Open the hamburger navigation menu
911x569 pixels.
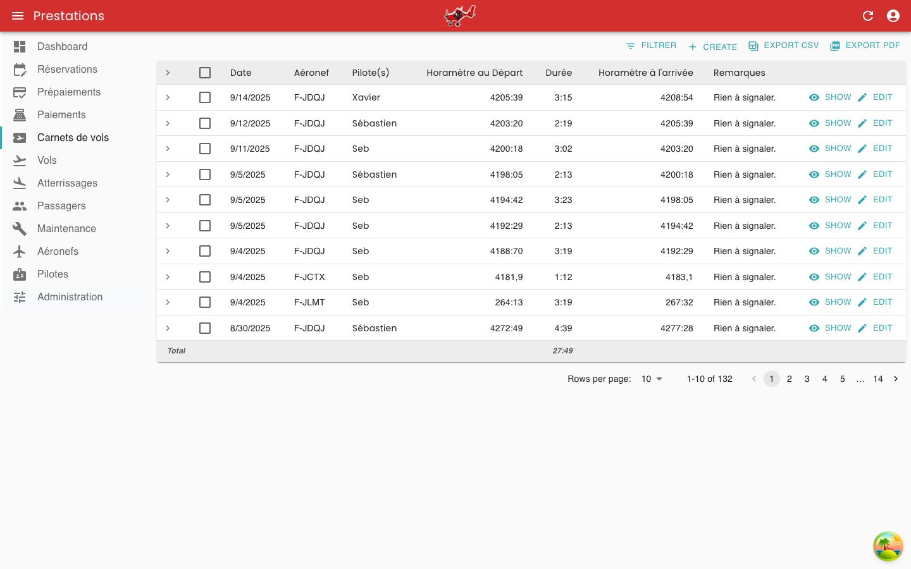18,16
